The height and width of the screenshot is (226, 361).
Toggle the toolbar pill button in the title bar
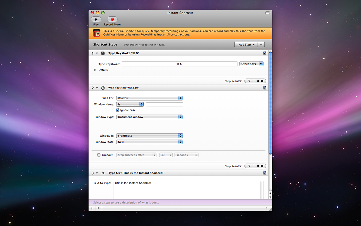coord(267,13)
